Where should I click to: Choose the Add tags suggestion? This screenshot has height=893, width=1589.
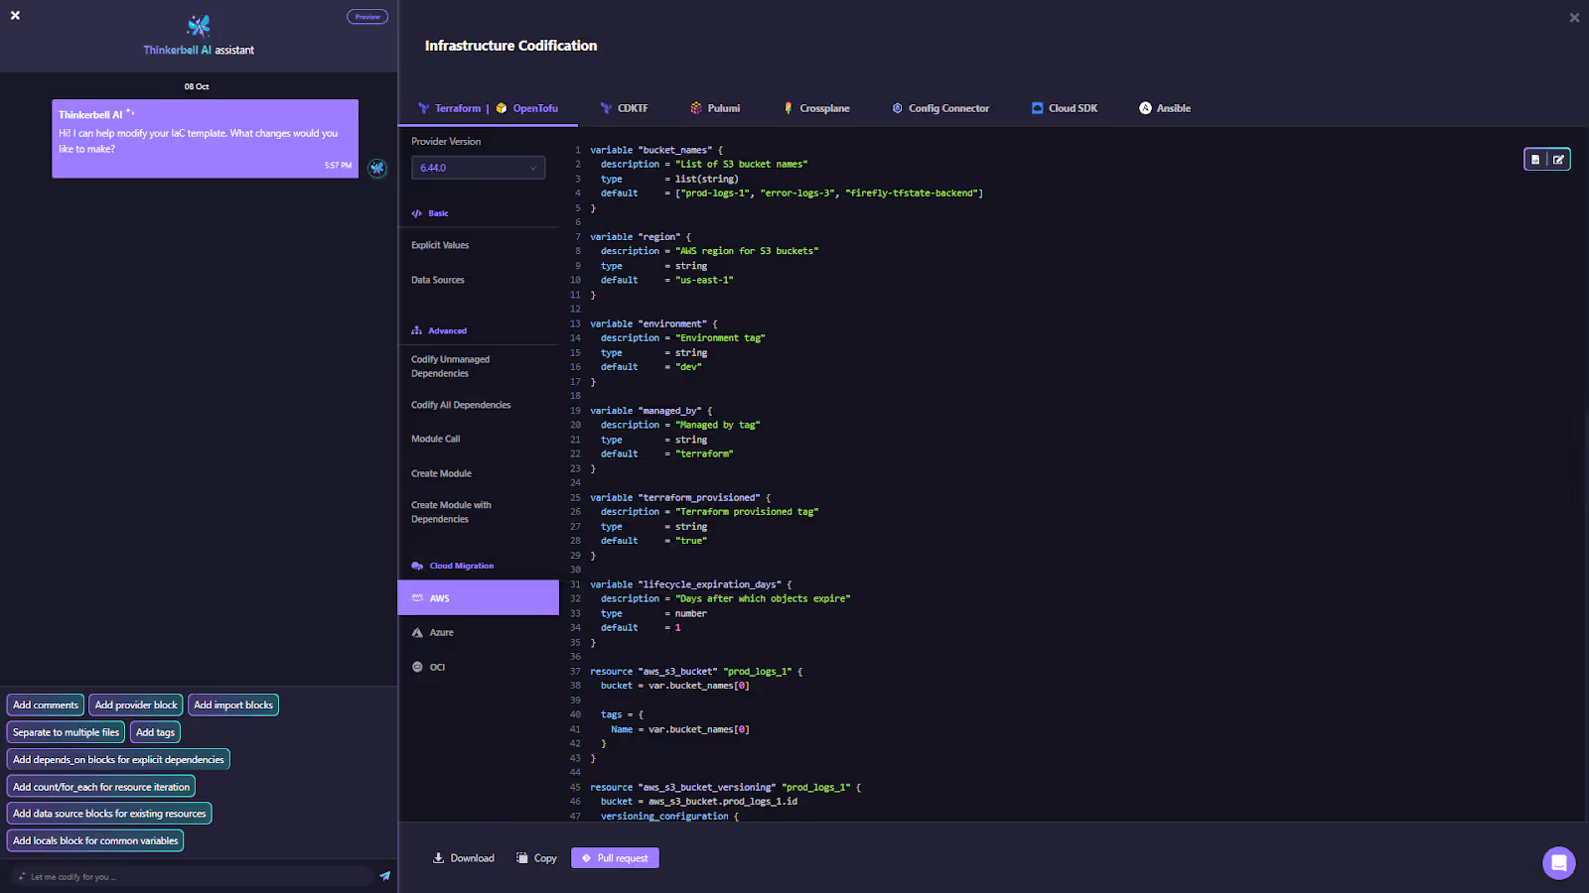pyautogui.click(x=155, y=732)
